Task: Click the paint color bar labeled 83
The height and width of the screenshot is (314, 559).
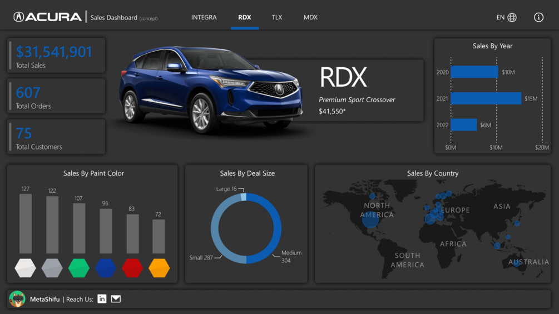Action: (132, 234)
